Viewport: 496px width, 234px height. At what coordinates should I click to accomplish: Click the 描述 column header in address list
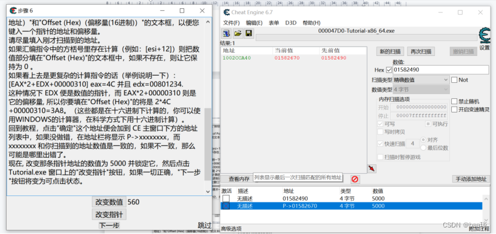coord(243,191)
